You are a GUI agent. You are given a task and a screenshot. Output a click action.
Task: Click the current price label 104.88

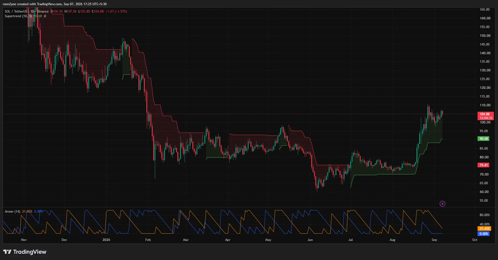coord(485,114)
